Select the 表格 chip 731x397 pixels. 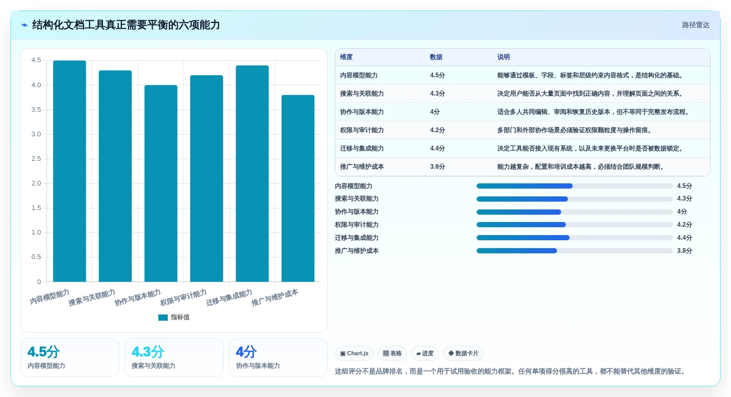tap(392, 354)
